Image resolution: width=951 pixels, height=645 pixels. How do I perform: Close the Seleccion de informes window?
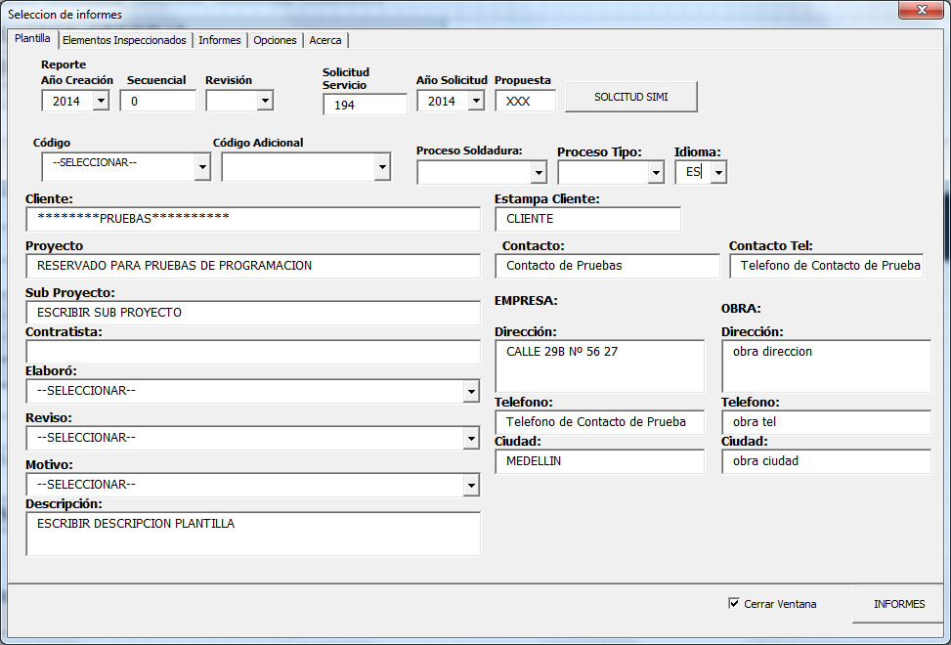920,10
